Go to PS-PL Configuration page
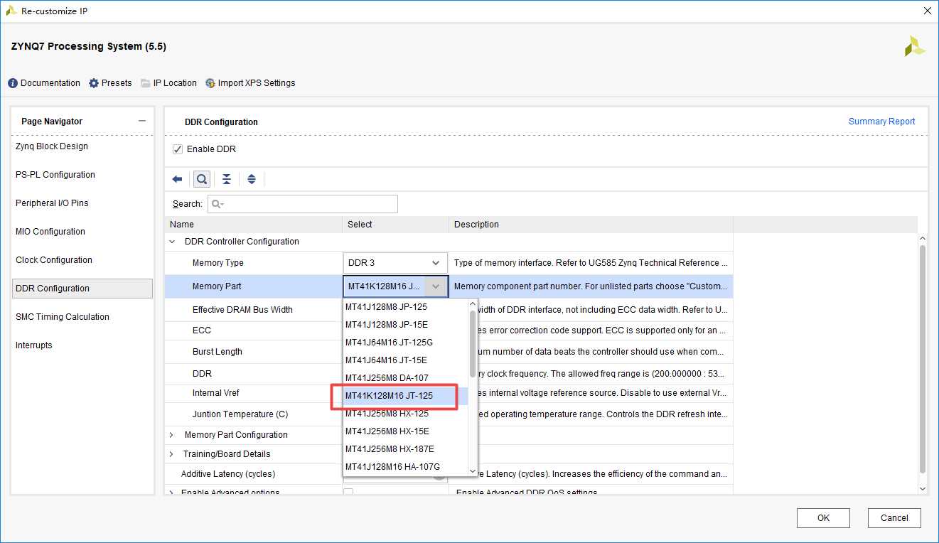This screenshot has height=543, width=939. tap(55, 175)
